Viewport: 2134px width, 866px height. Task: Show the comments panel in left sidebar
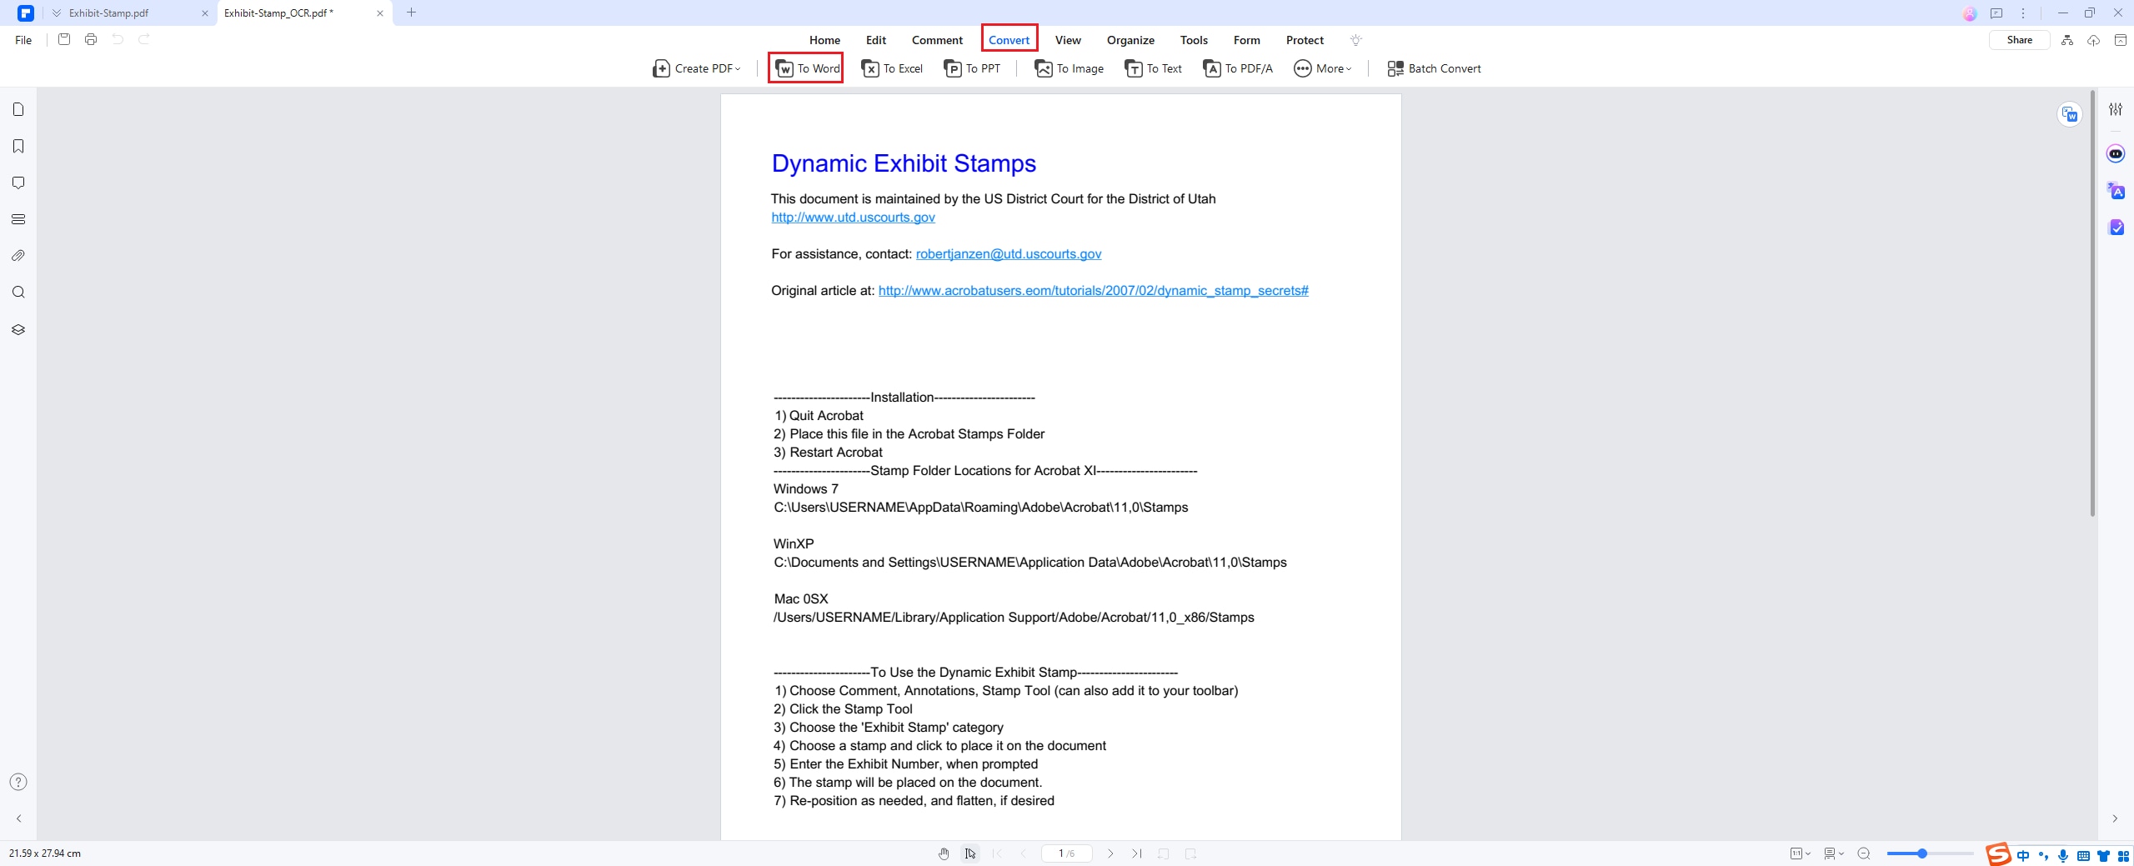[18, 183]
